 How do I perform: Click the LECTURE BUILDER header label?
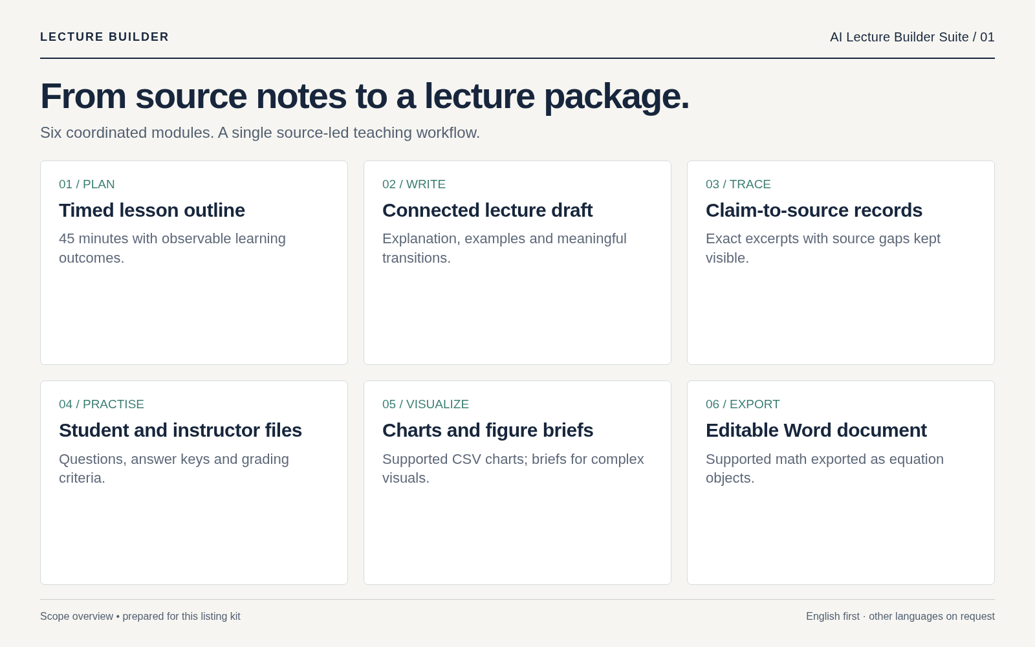(x=104, y=37)
